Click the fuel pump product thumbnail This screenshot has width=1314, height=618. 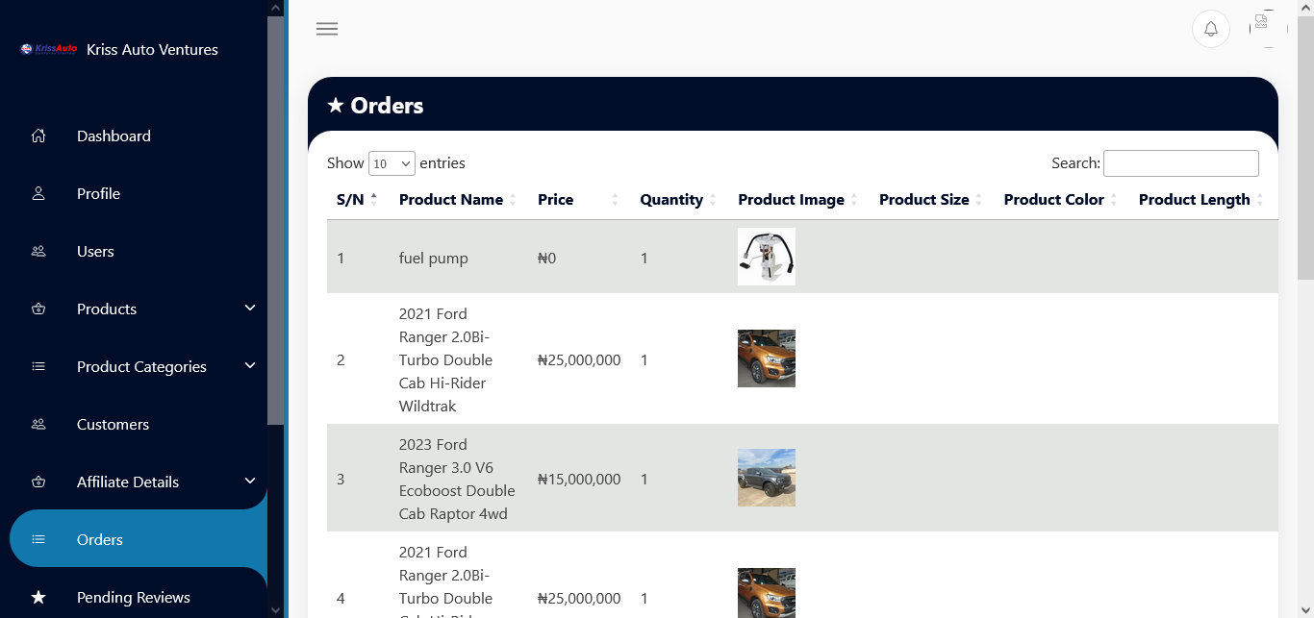[x=767, y=257]
